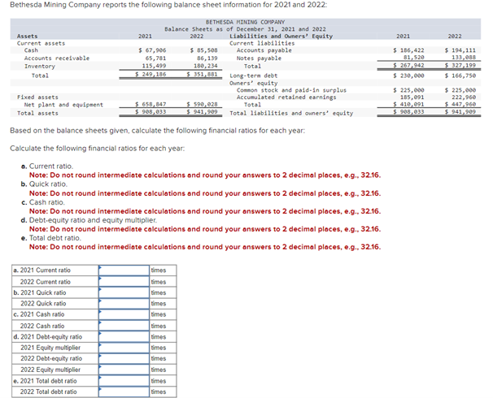The width and height of the screenshot is (493, 398).
Task: Click the 2022 Total debt ratio input field
Action: click(124, 392)
